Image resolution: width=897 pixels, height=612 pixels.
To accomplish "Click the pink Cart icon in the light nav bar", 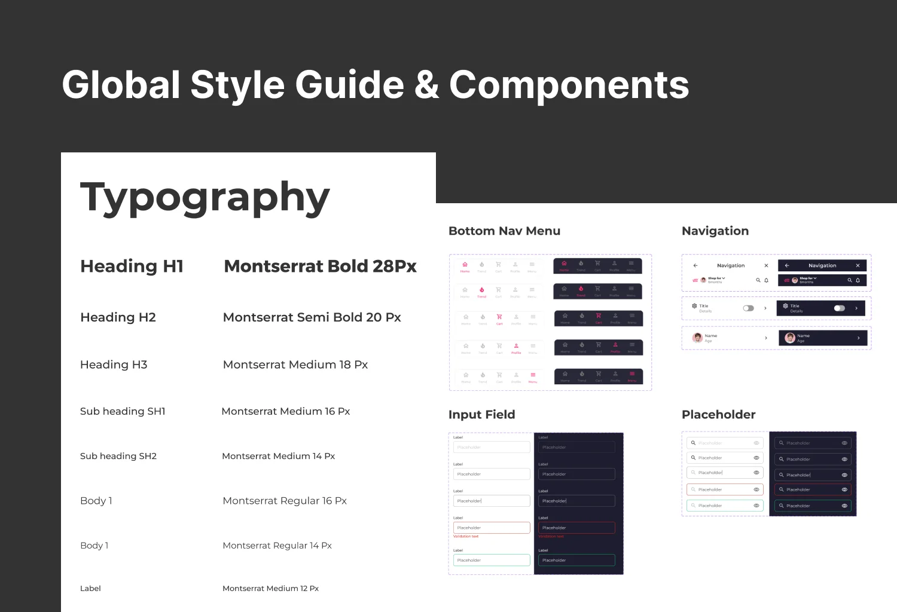I will [499, 318].
